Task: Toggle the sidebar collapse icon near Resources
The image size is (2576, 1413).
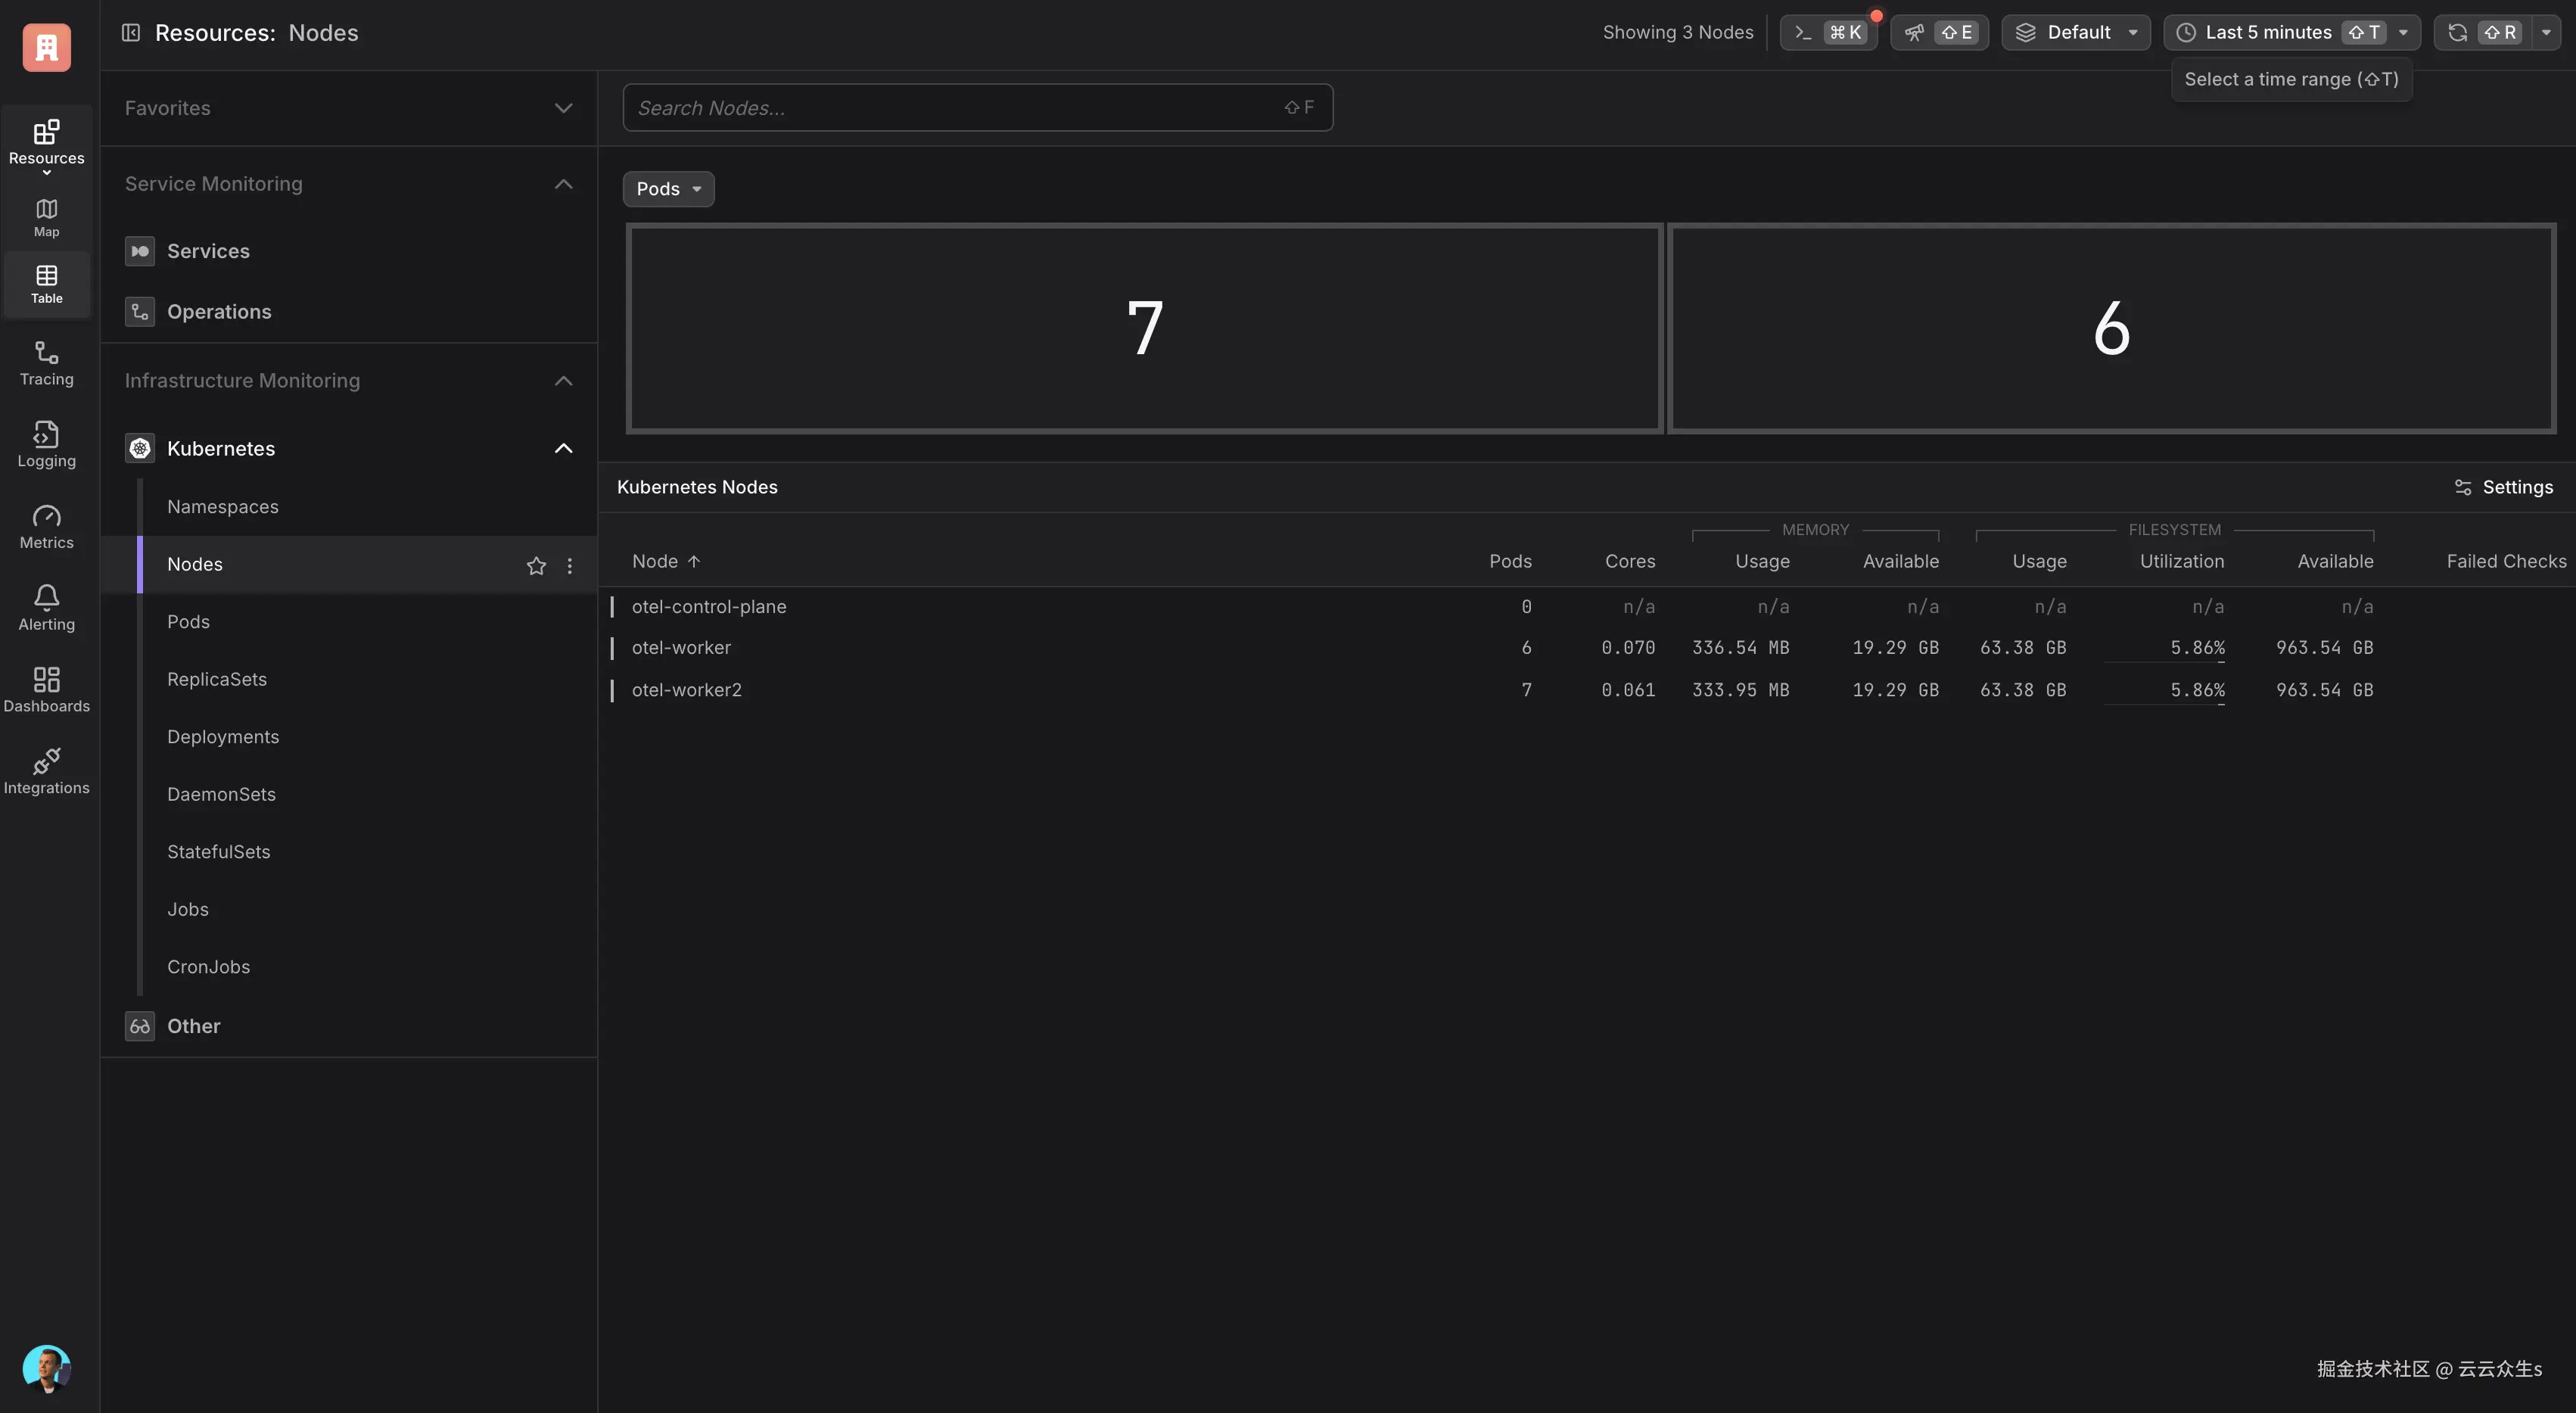Action: tap(130, 33)
